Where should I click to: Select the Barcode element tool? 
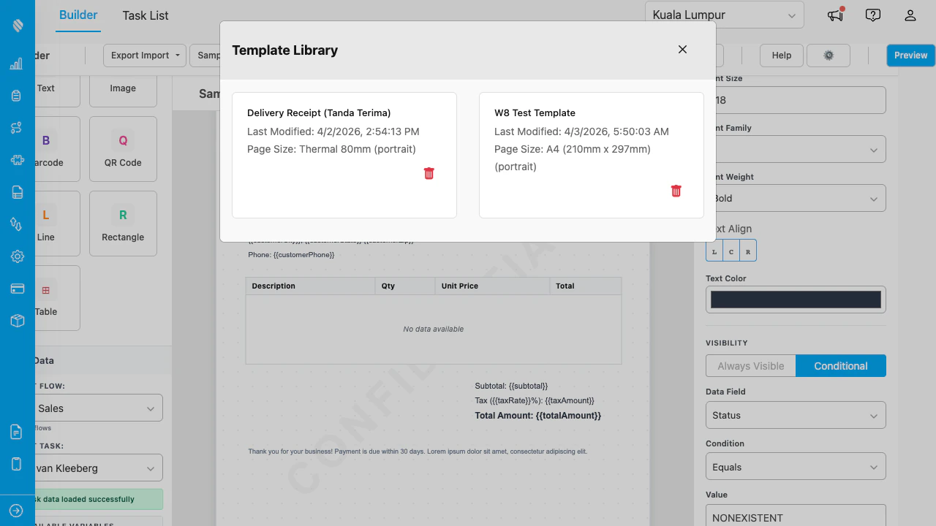[x=47, y=149]
